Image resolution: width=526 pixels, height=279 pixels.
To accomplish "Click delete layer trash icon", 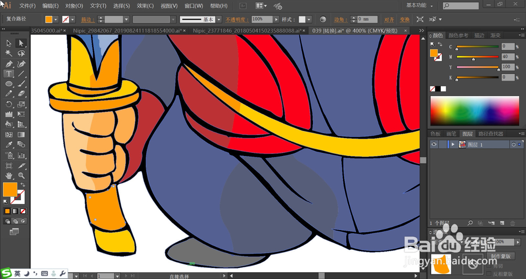I will (x=512, y=223).
